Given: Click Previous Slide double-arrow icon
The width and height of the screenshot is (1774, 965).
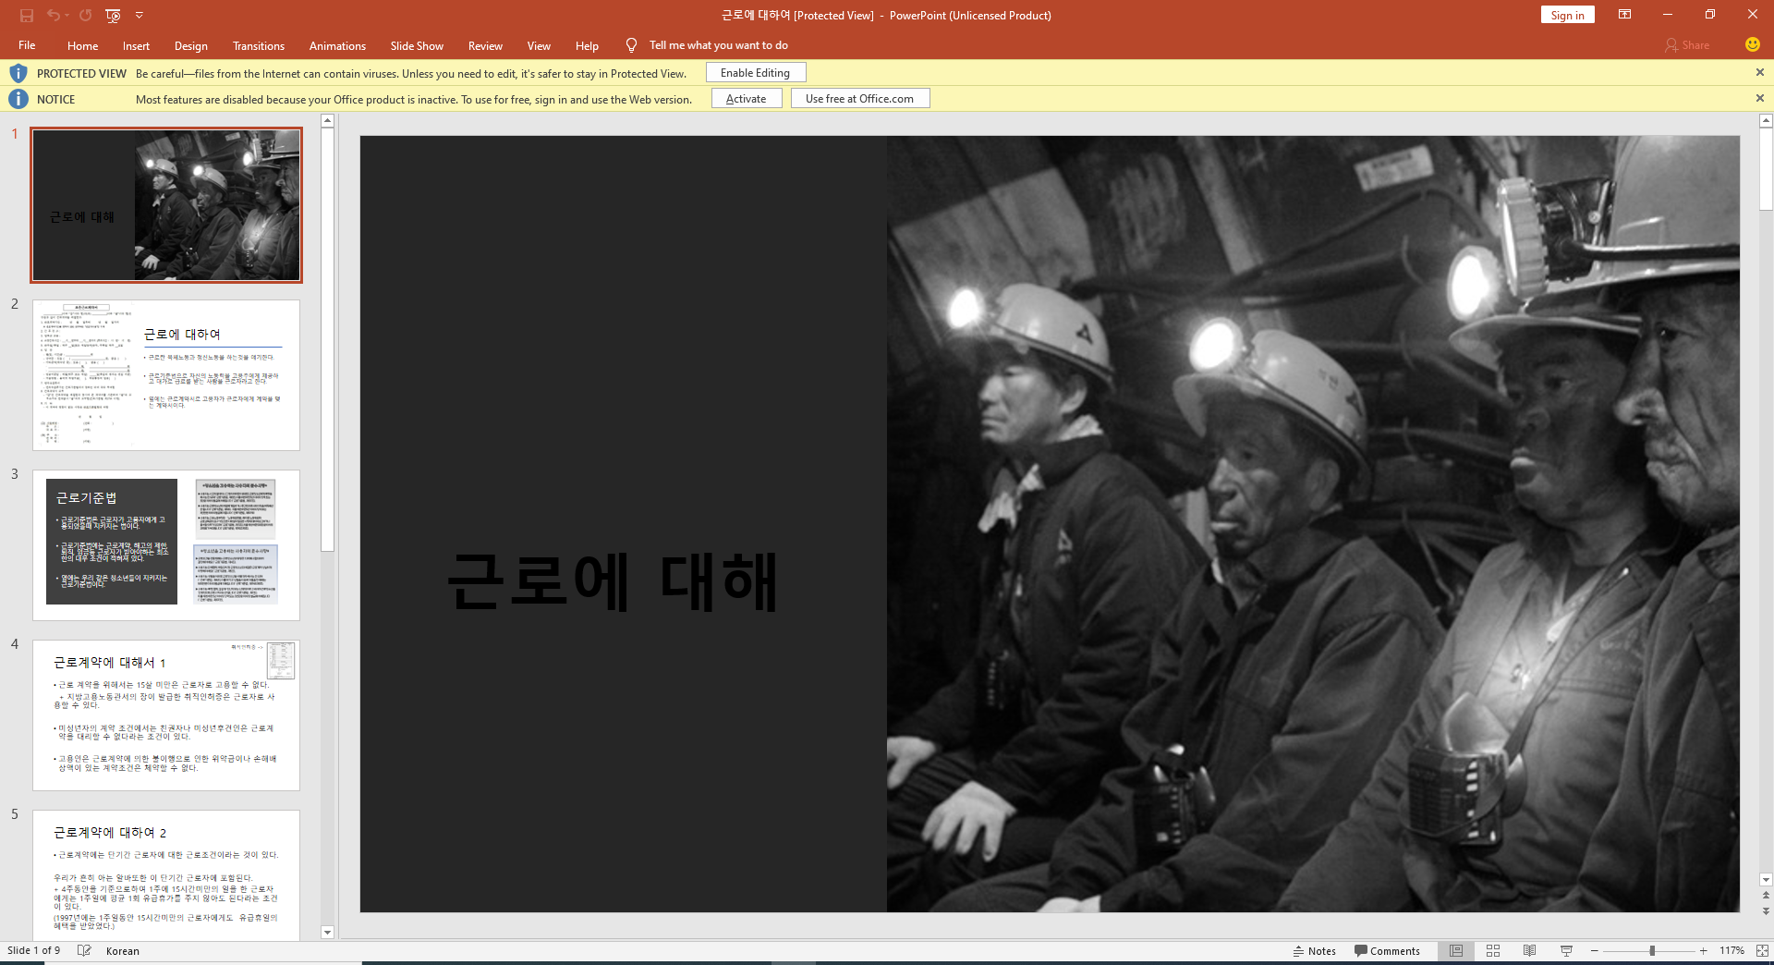Looking at the screenshot, I should pyautogui.click(x=1766, y=895).
